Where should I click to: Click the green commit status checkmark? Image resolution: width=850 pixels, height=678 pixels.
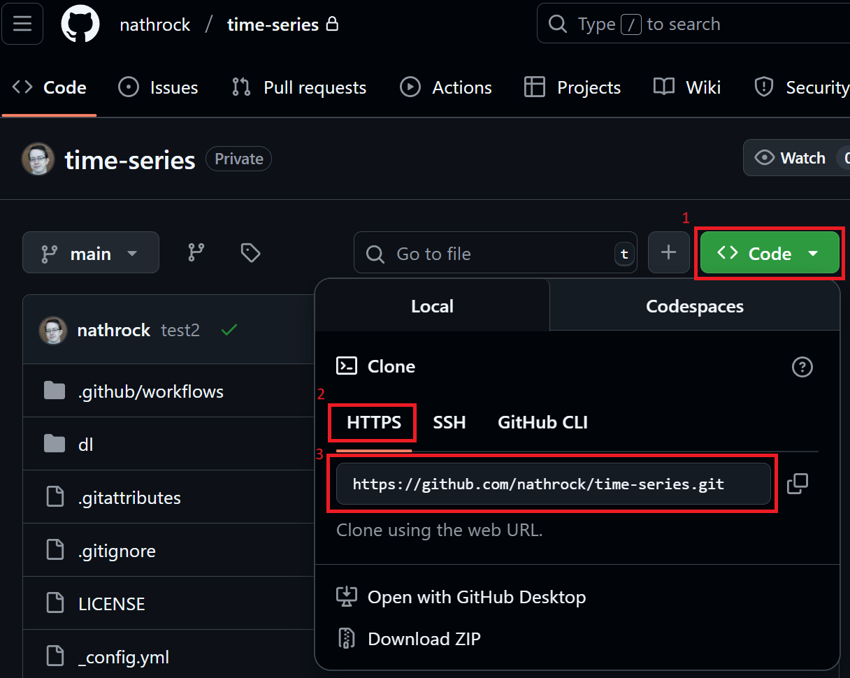click(229, 330)
